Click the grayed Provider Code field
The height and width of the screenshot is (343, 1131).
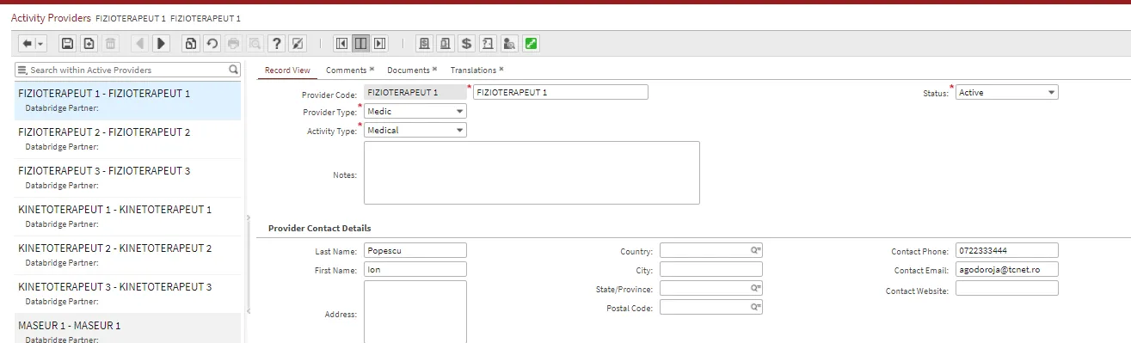coord(415,93)
